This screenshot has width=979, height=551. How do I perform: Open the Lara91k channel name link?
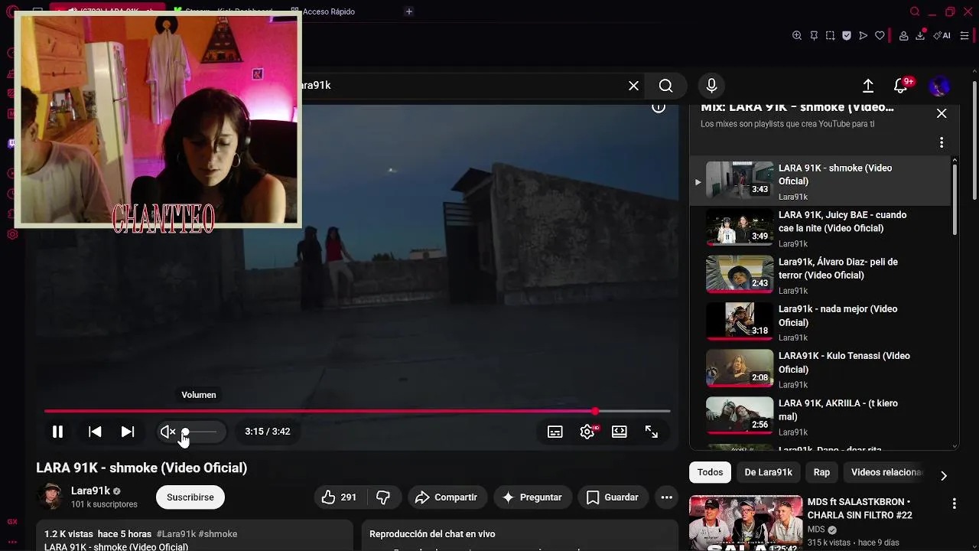90,491
